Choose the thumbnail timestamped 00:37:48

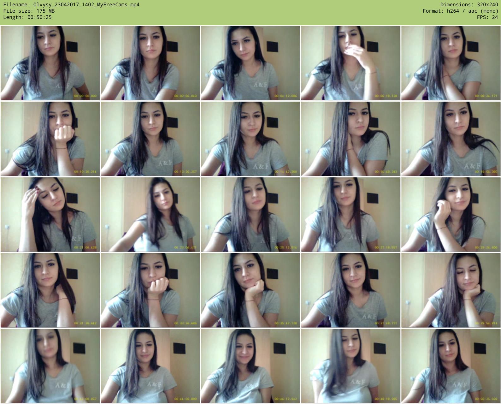point(351,290)
